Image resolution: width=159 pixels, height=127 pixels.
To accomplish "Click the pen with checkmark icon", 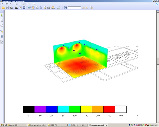I will 59,8.
